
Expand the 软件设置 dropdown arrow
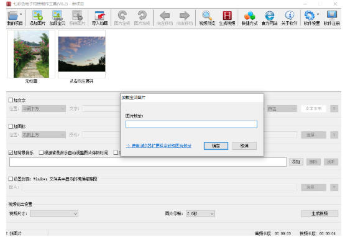318,14
